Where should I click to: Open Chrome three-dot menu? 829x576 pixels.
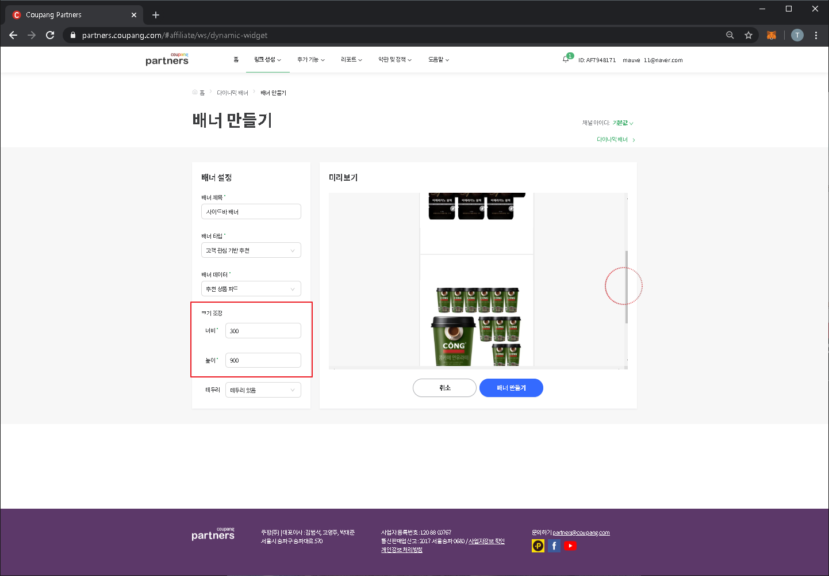(x=816, y=35)
